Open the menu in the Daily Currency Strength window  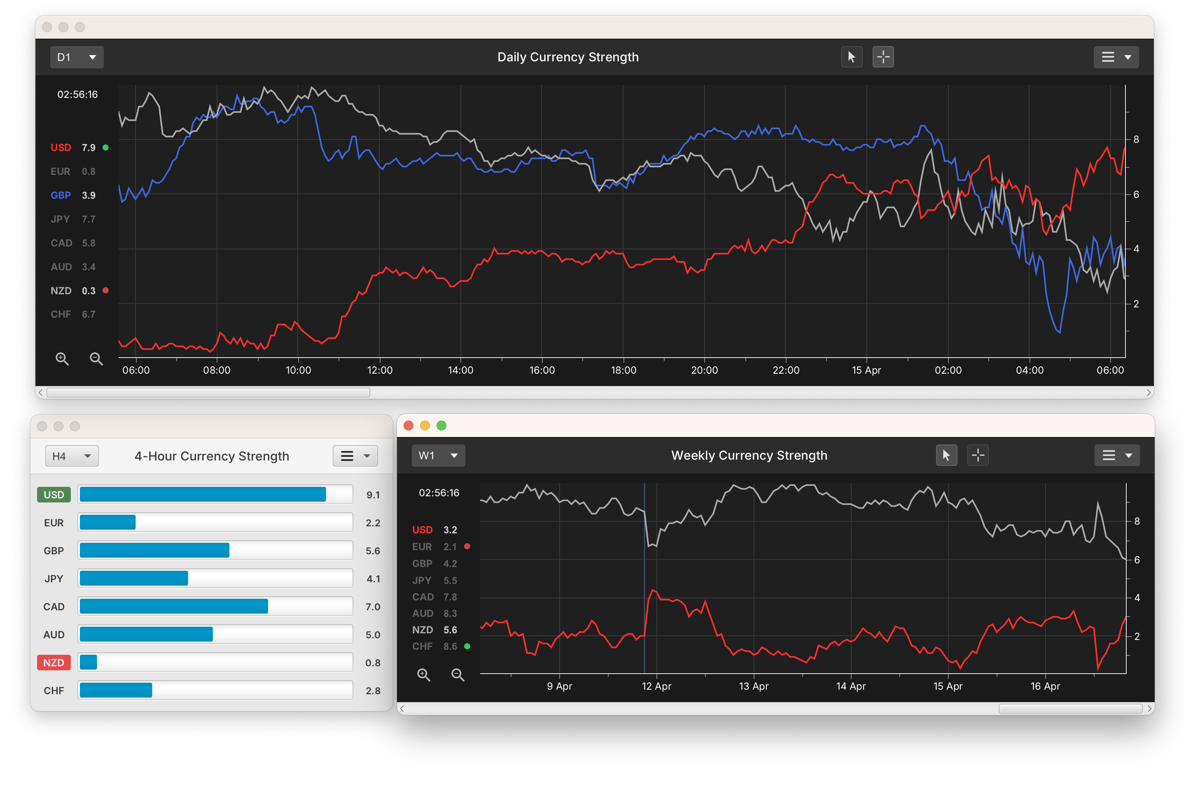tap(1116, 57)
